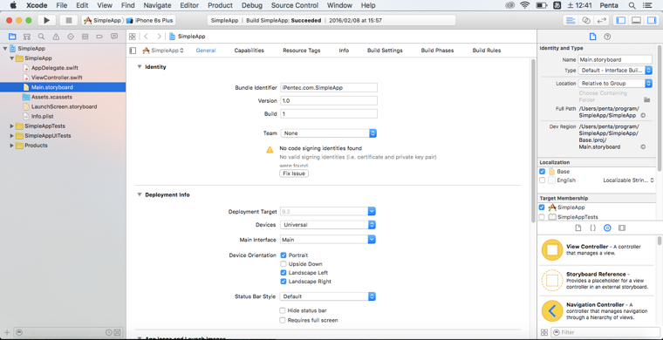The height and width of the screenshot is (340, 663).
Task: Go forward in editor history
Action: click(159, 37)
